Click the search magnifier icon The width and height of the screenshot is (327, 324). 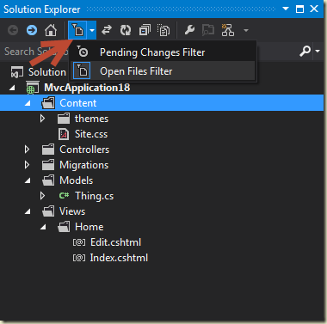[305, 51]
